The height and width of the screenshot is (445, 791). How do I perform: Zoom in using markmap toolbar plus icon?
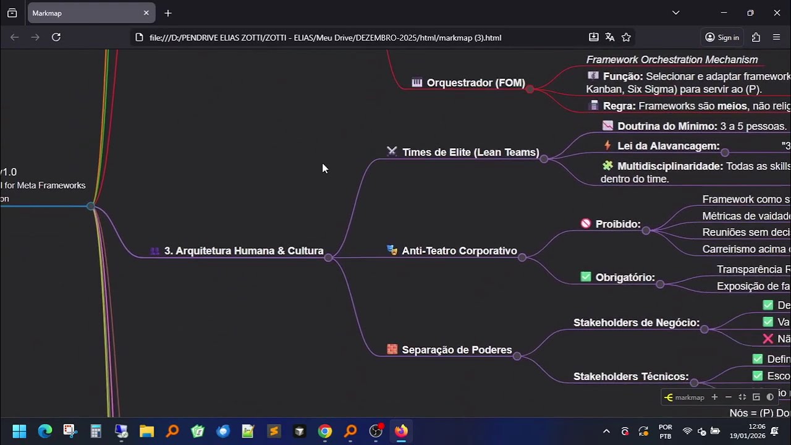click(714, 397)
